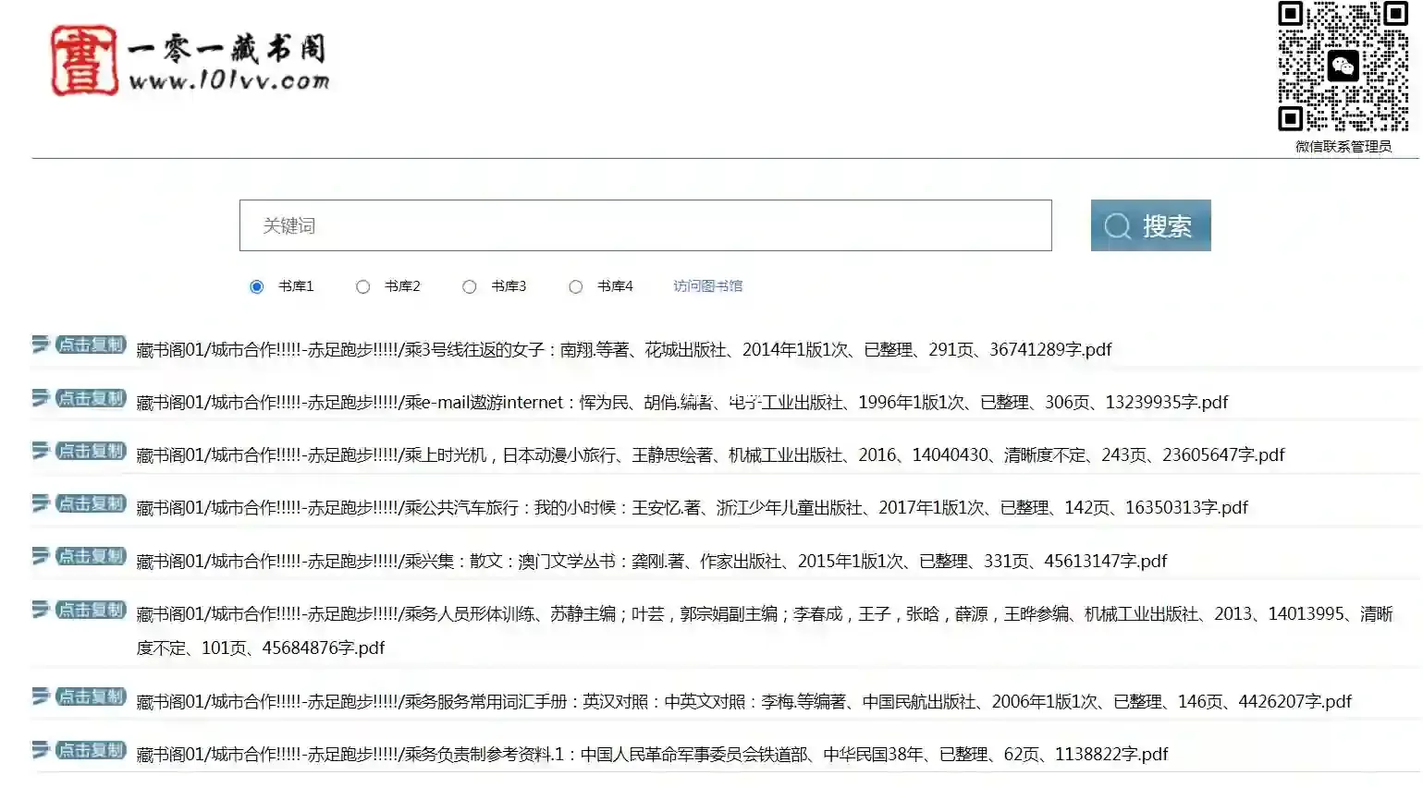This screenshot has height=787, width=1423.
Task: Click list icon beside 乘3号线往返的女子 row
Action: pyautogui.click(x=41, y=345)
